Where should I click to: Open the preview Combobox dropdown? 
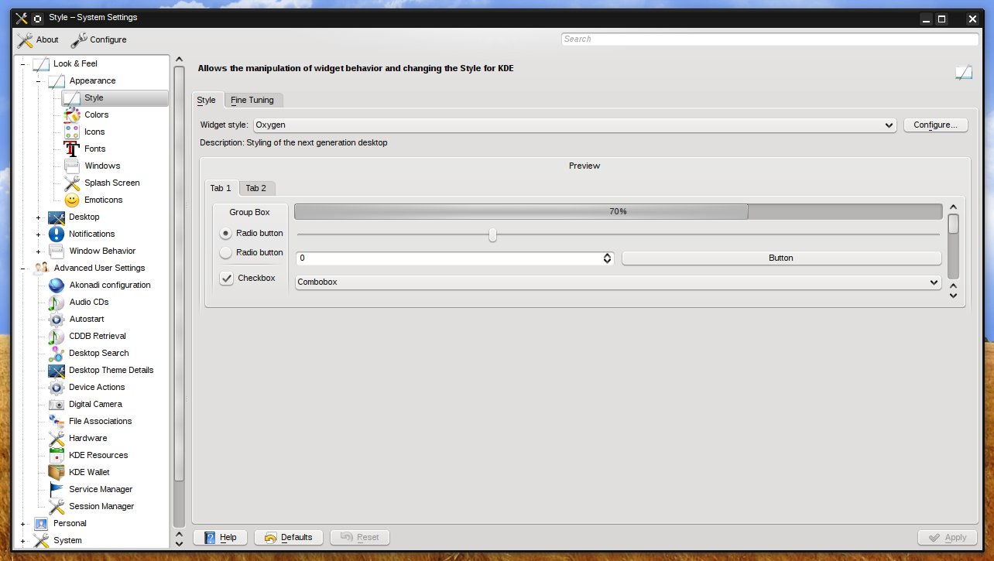coord(618,282)
